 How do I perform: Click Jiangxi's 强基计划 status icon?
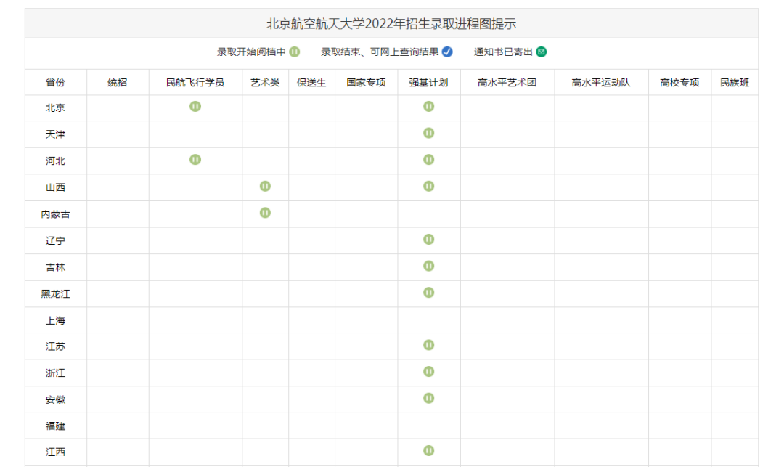coord(428,450)
